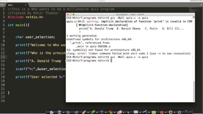Select the green highlighter tool
The height and width of the screenshot is (114, 203).
[x=93, y=112]
